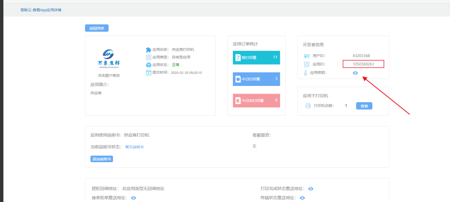The width and height of the screenshot is (450, 202).
Task: Click the 应用订单统计 heading
Action: pos(245,44)
